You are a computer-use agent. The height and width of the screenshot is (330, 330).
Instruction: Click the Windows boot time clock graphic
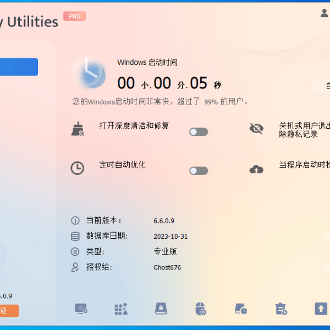[x=89, y=73]
